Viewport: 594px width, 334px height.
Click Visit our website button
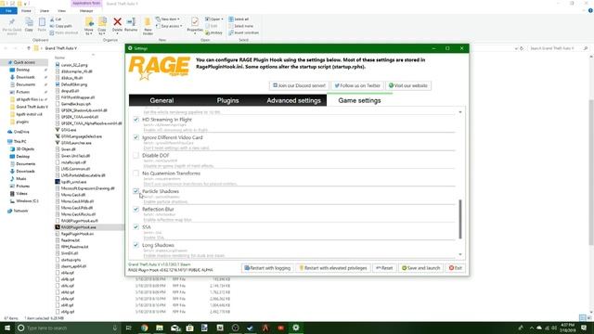coord(408,85)
